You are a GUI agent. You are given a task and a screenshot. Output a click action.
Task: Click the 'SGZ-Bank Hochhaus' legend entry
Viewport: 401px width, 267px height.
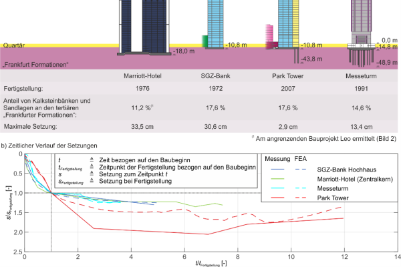(x=346, y=170)
